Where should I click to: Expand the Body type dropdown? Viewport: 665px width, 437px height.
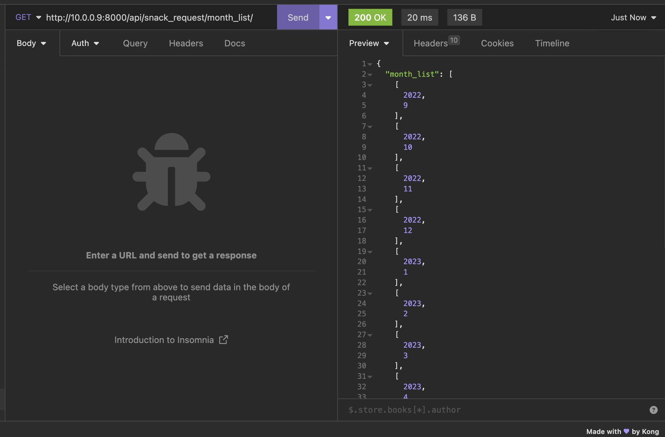tap(31, 43)
